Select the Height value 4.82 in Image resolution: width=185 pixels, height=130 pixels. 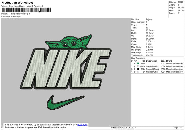(180, 7)
